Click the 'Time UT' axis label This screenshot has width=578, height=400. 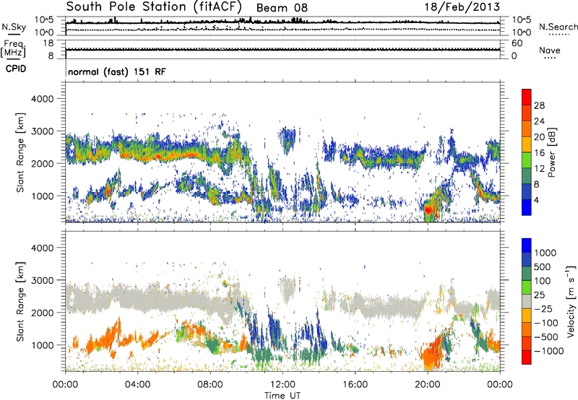tap(282, 396)
